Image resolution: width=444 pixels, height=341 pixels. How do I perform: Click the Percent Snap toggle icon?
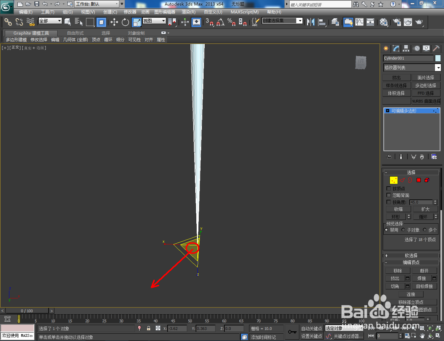click(x=231, y=23)
